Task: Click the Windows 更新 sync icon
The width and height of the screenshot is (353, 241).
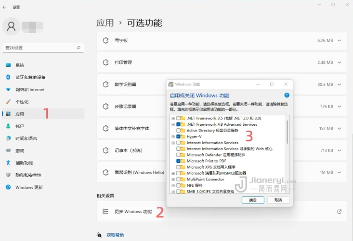Action: coord(8,187)
